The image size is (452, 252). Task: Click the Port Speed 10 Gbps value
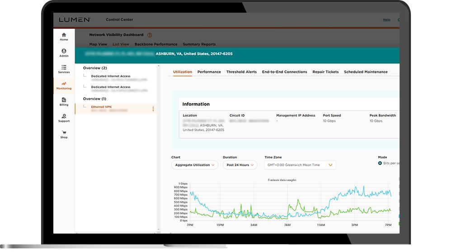click(329, 121)
